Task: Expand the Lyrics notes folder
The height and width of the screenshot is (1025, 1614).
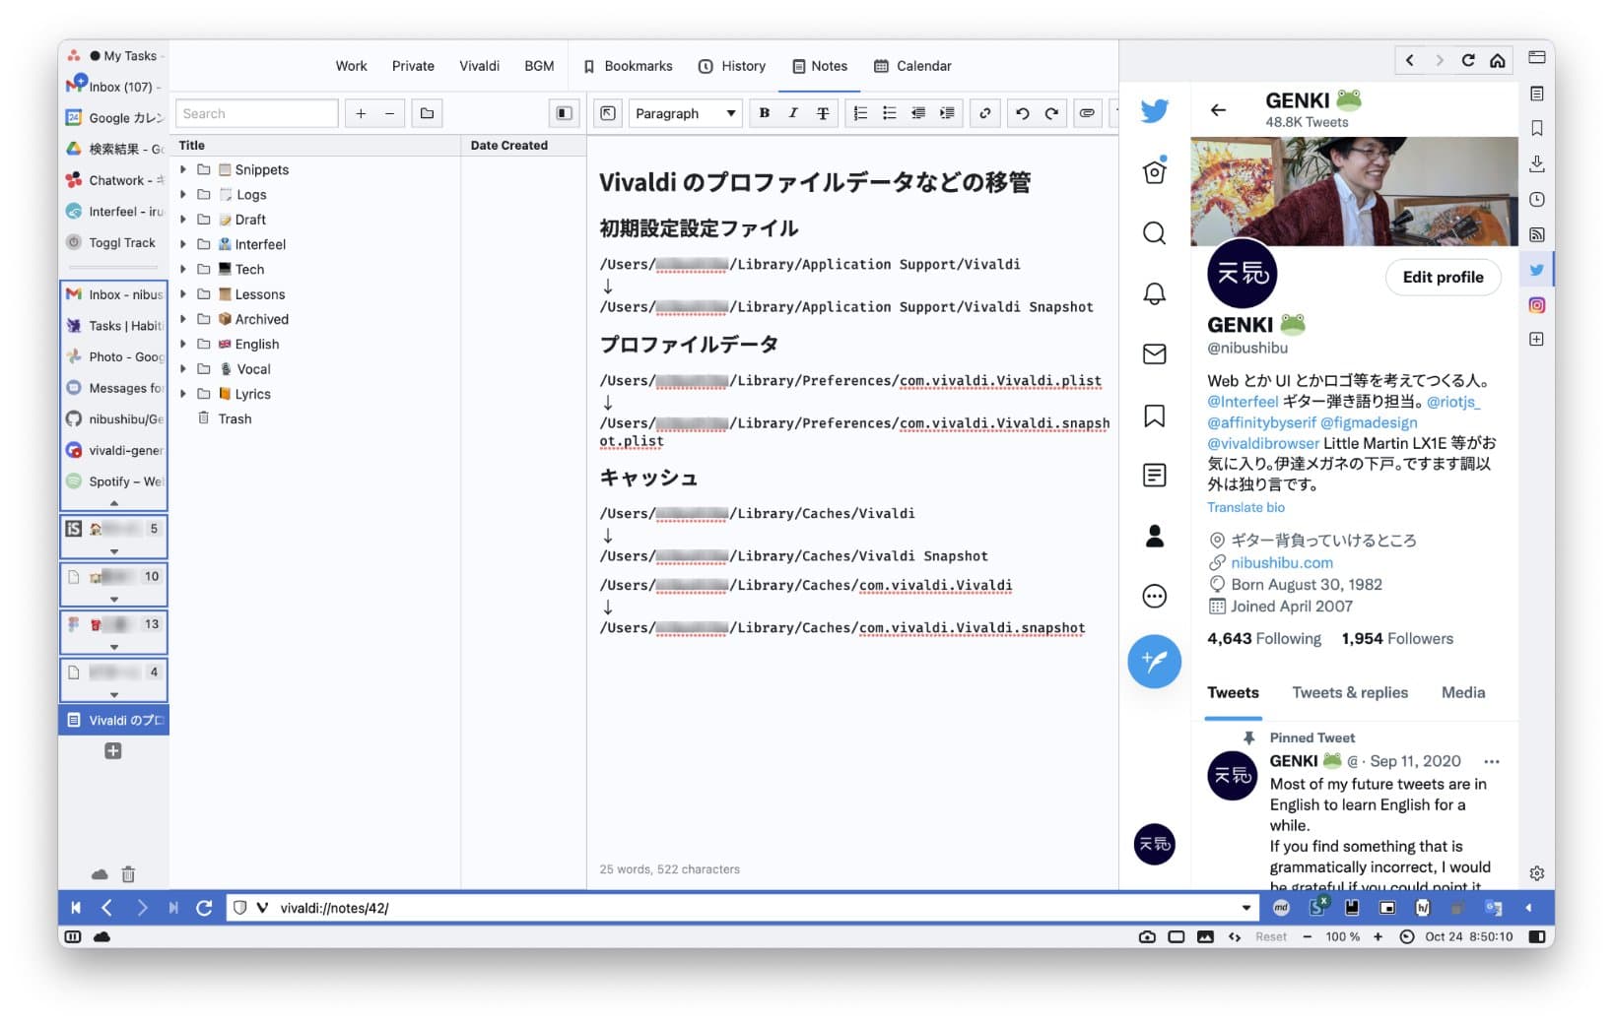Action: pyautogui.click(x=183, y=394)
